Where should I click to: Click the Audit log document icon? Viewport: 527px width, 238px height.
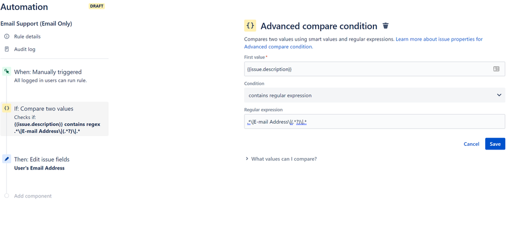[7, 49]
